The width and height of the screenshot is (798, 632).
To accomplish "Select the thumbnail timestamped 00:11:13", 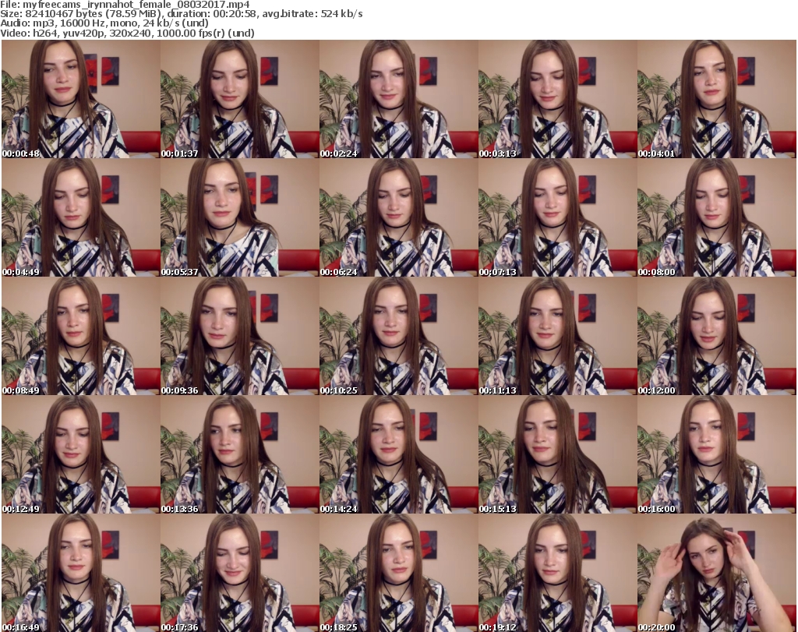I will click(557, 337).
